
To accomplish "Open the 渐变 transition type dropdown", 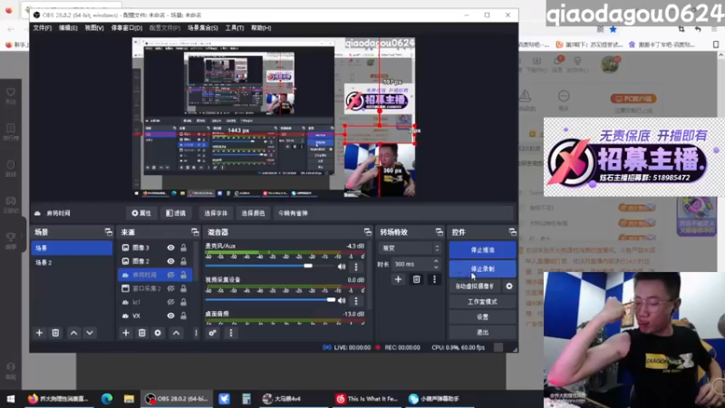I will click(411, 248).
